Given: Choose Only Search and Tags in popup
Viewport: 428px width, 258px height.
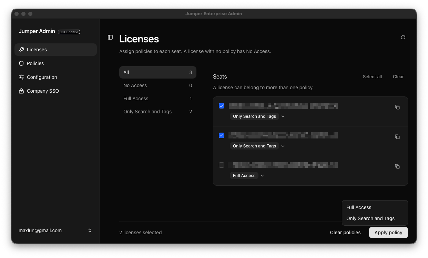Looking at the screenshot, I should pos(375,218).
